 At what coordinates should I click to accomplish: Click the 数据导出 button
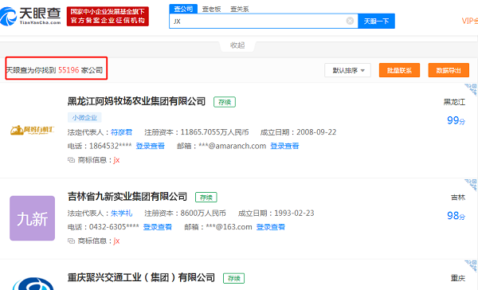click(449, 70)
